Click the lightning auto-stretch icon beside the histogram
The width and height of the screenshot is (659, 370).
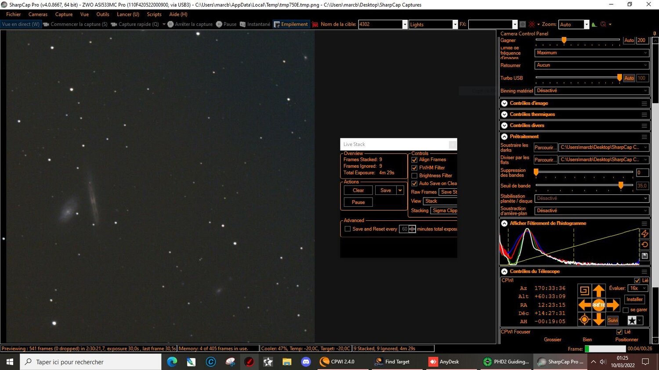[645, 233]
